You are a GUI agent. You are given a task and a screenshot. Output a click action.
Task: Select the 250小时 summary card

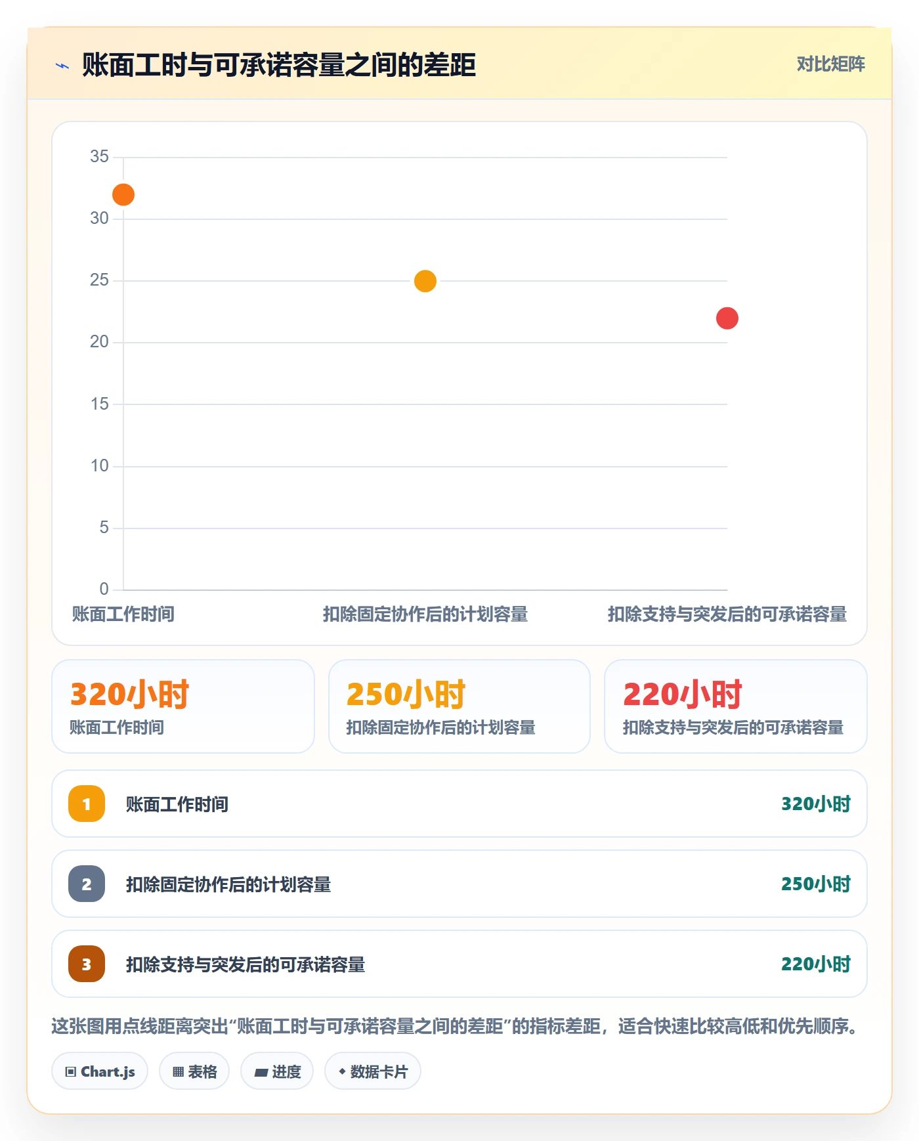[x=460, y=706]
